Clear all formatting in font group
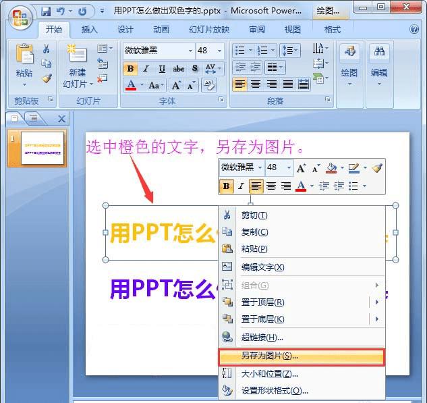427x403 pixels. point(209,85)
